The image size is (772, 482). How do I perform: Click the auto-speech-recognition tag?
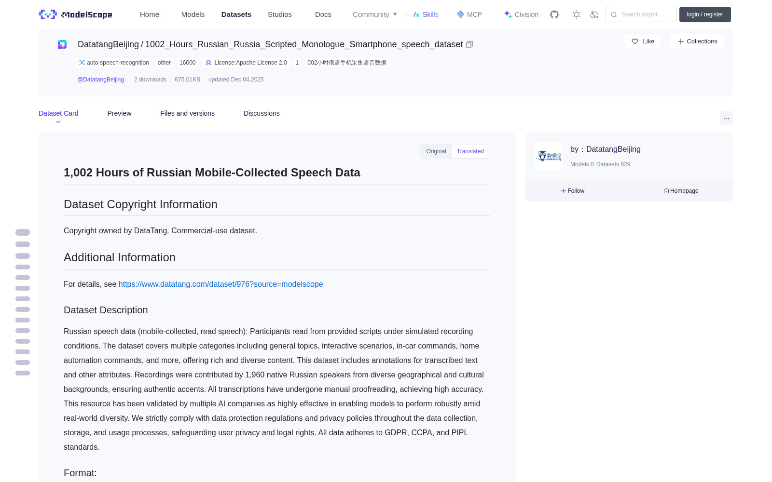pyautogui.click(x=114, y=63)
